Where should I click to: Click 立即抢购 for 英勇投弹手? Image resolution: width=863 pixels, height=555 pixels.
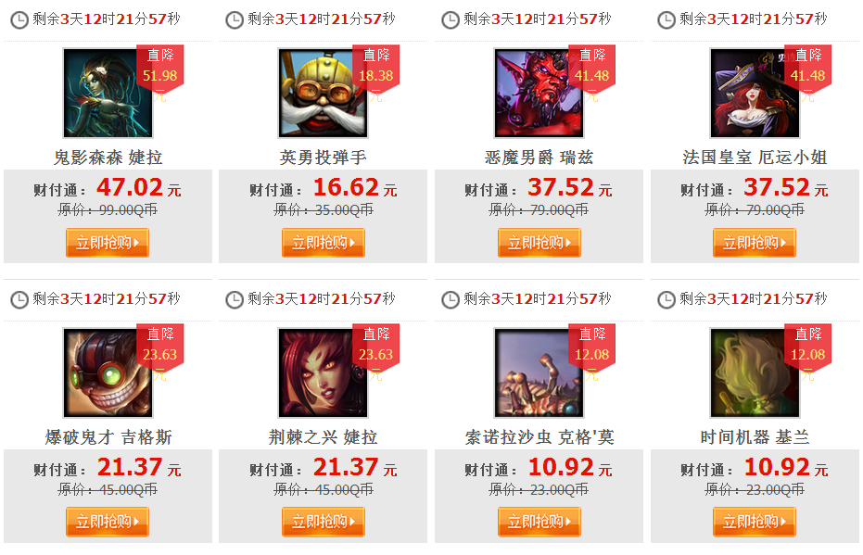click(x=324, y=243)
